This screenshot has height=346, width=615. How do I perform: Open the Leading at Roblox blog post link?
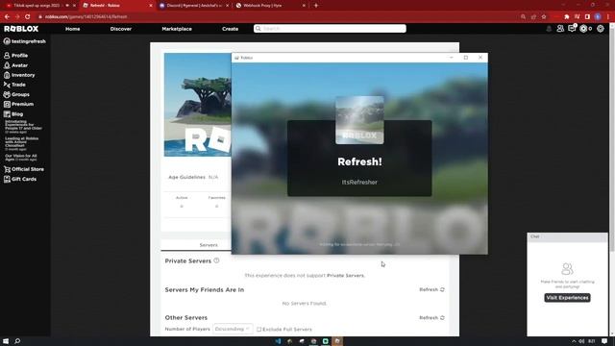(x=21, y=143)
